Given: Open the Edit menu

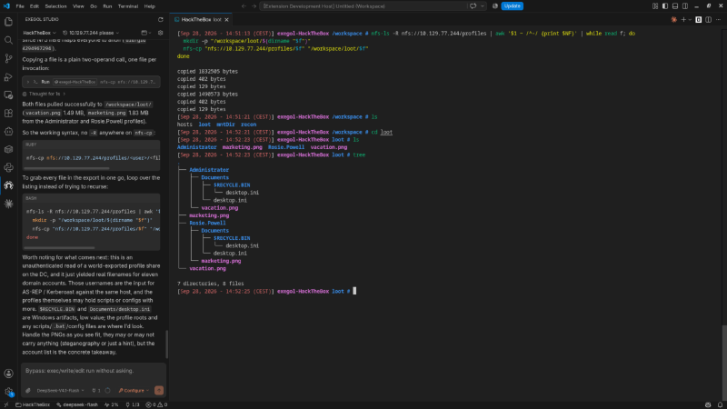Looking at the screenshot, I should click(x=35, y=6).
